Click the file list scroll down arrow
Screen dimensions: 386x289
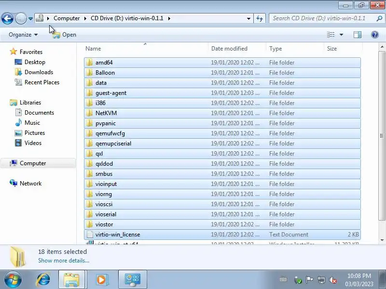[382, 240]
